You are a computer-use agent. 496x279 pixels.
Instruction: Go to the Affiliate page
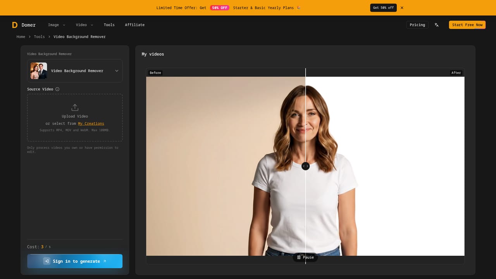(x=135, y=25)
